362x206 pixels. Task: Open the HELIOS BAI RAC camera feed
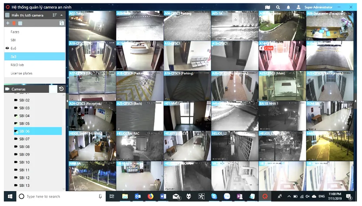click(140, 146)
